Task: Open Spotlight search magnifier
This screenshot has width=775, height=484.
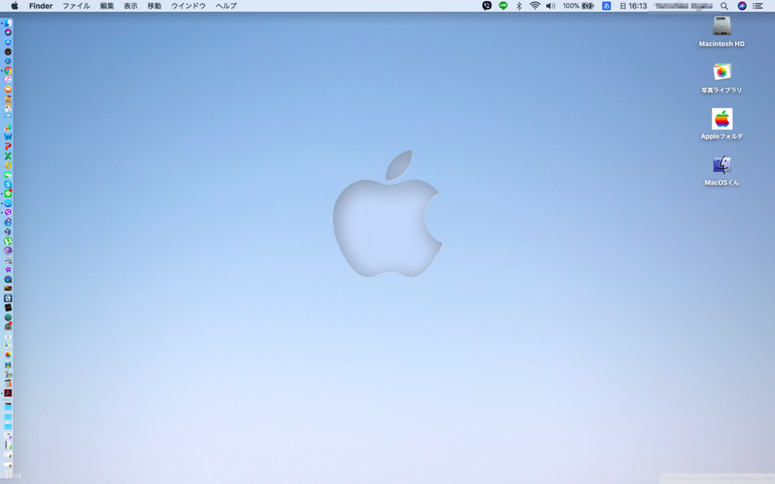Action: 724,6
